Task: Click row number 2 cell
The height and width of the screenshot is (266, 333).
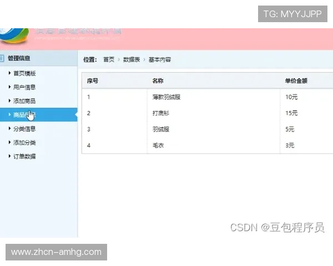Action: 89,113
